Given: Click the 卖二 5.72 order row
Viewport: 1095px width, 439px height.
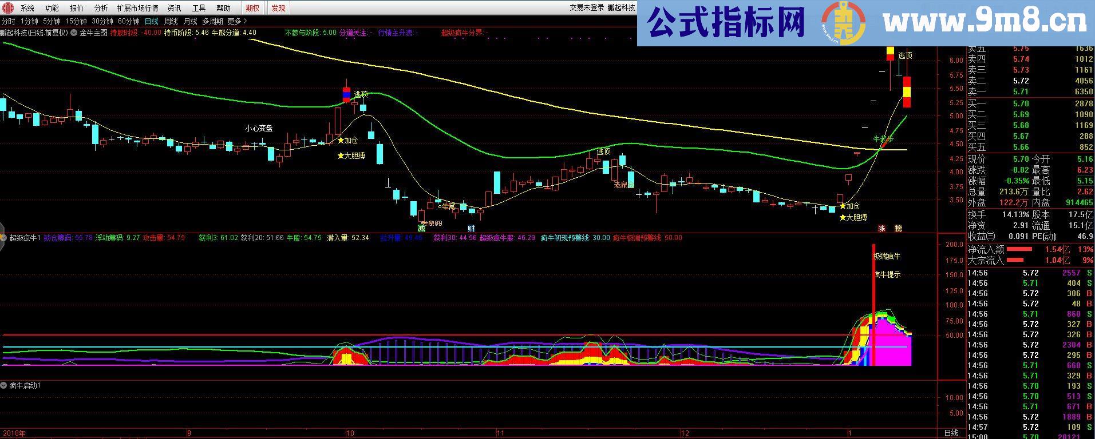Looking at the screenshot, I should click(1030, 81).
